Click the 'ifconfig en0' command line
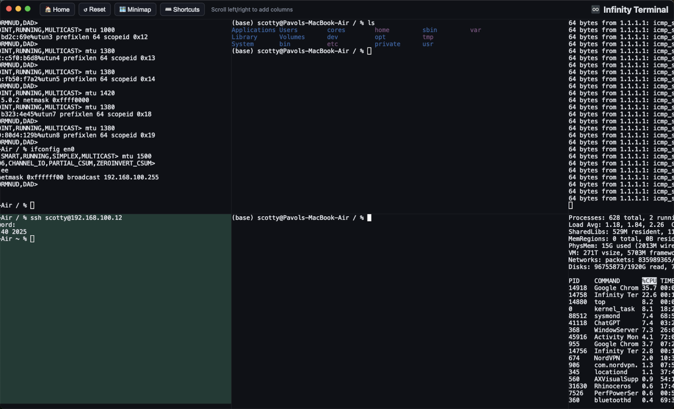674x409 pixels. click(52, 149)
